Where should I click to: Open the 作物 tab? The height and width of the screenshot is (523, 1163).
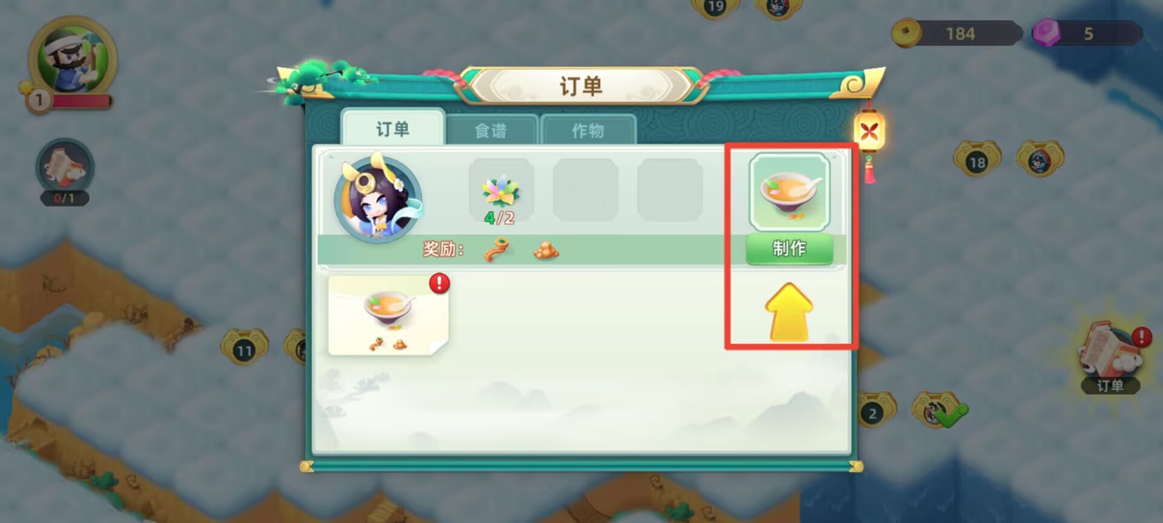(x=588, y=130)
